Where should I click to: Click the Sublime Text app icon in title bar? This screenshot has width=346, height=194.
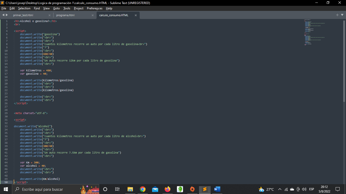pyautogui.click(x=3, y=3)
